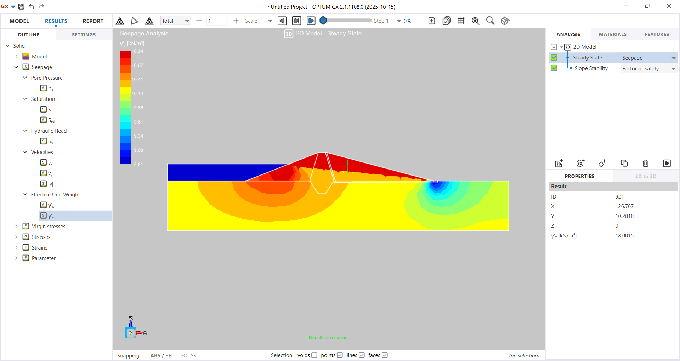Uncheck the Slope Stability stage checkbox
The image size is (680, 361).
point(554,68)
